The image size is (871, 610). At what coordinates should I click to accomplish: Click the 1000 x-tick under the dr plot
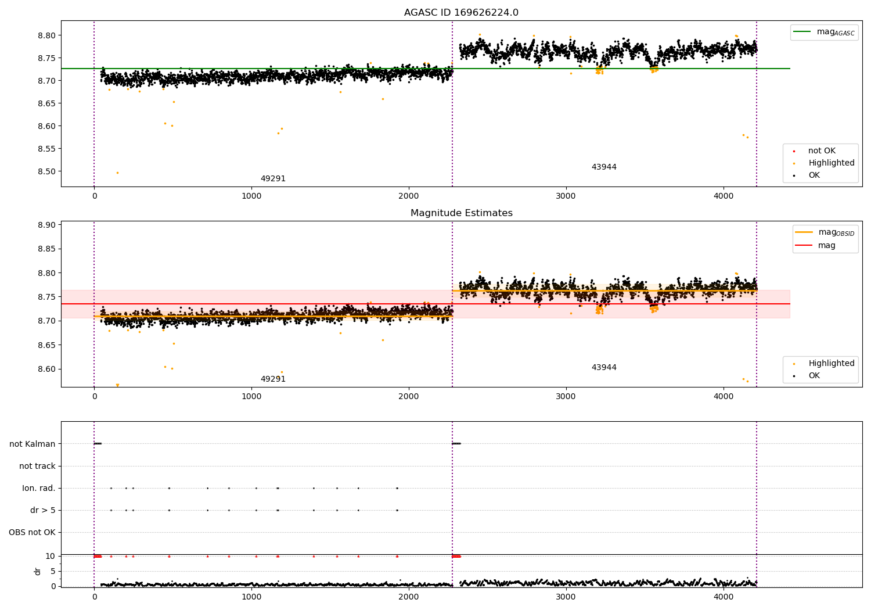coord(251,597)
